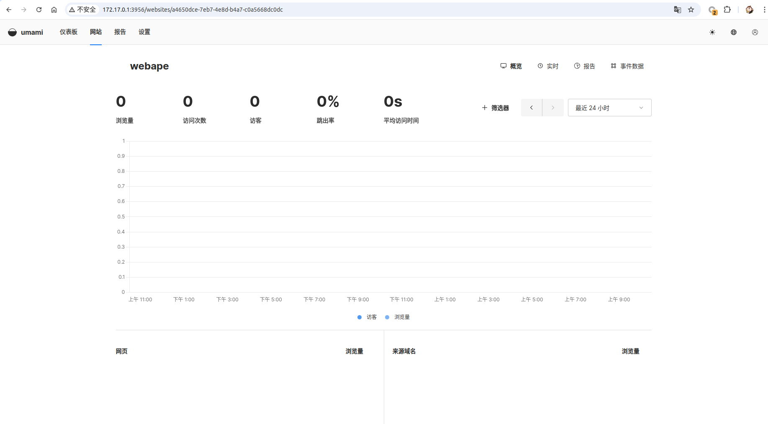Select the 网站 websites tab
The height and width of the screenshot is (424, 768).
96,32
